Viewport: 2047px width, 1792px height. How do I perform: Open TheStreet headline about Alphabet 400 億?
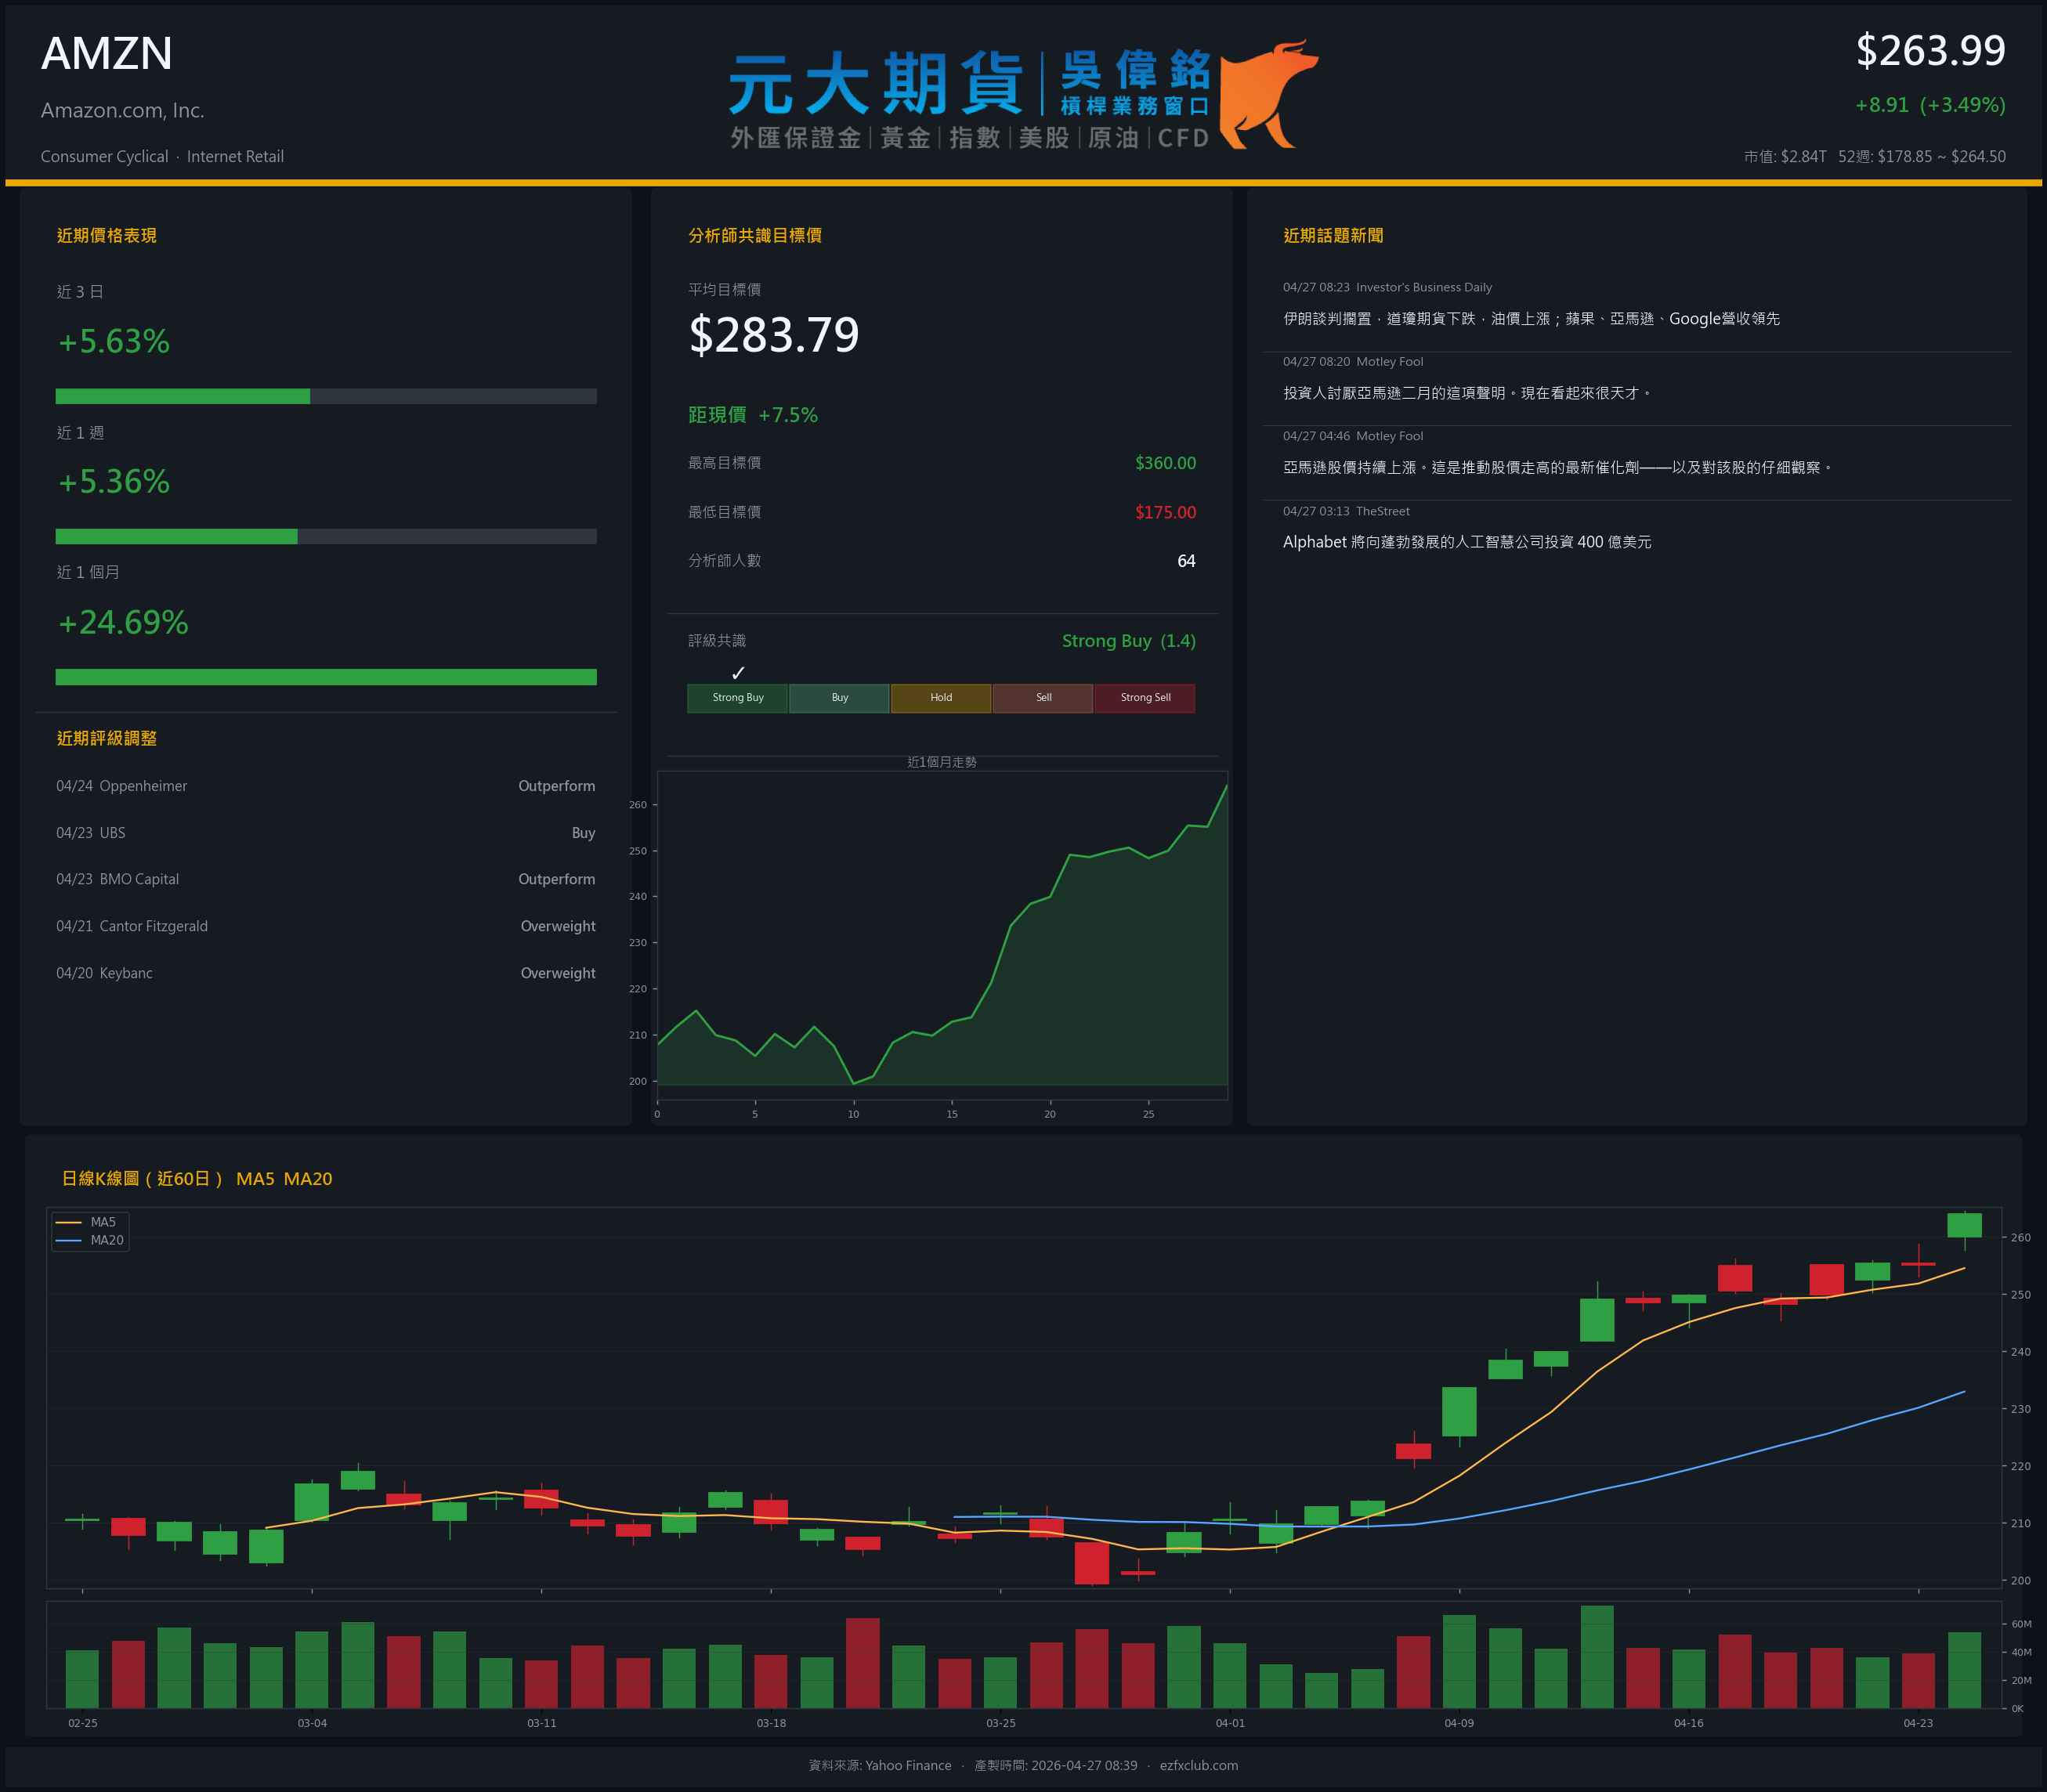pos(1467,542)
